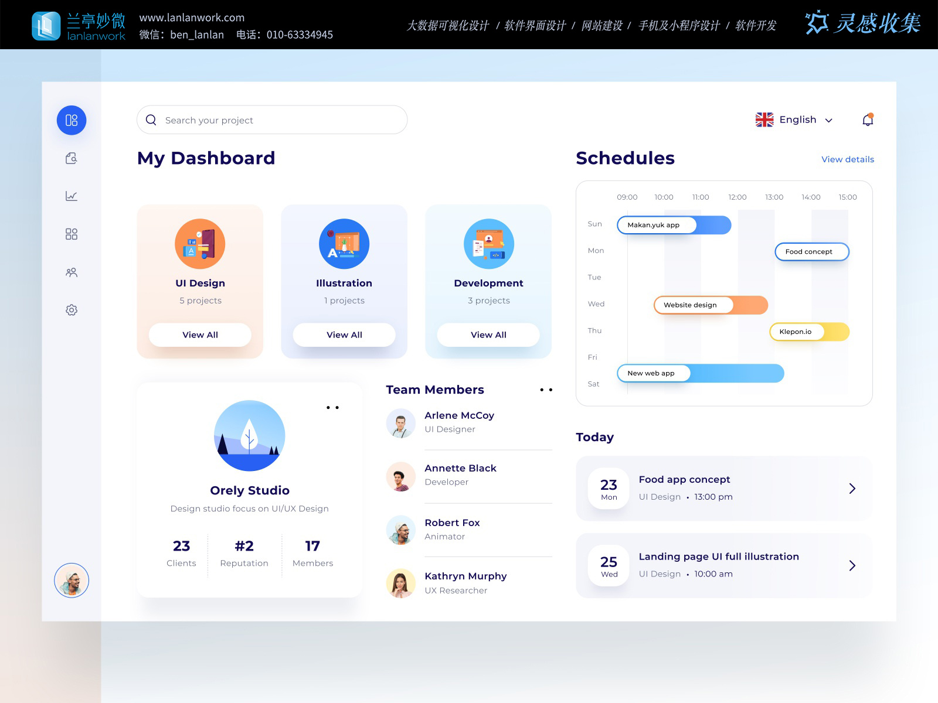Click the user avatar at sidebar bottom

point(72,580)
